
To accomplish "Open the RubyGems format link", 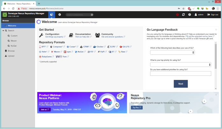I will 47,57.
